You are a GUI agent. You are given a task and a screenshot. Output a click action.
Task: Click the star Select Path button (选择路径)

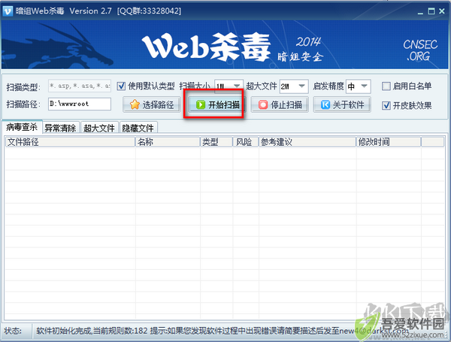(152, 104)
